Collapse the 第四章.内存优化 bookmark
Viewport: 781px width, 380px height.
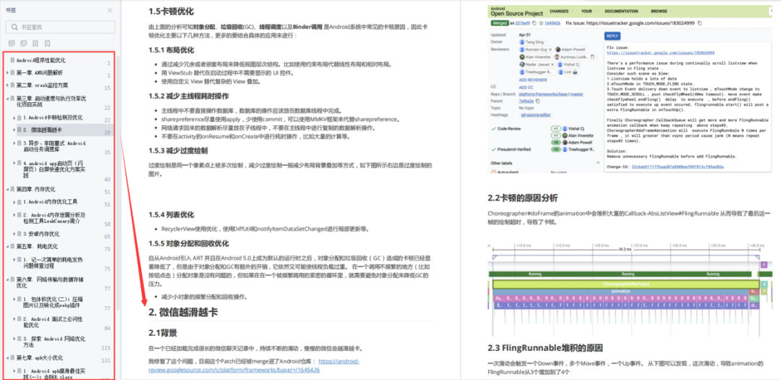7,190
